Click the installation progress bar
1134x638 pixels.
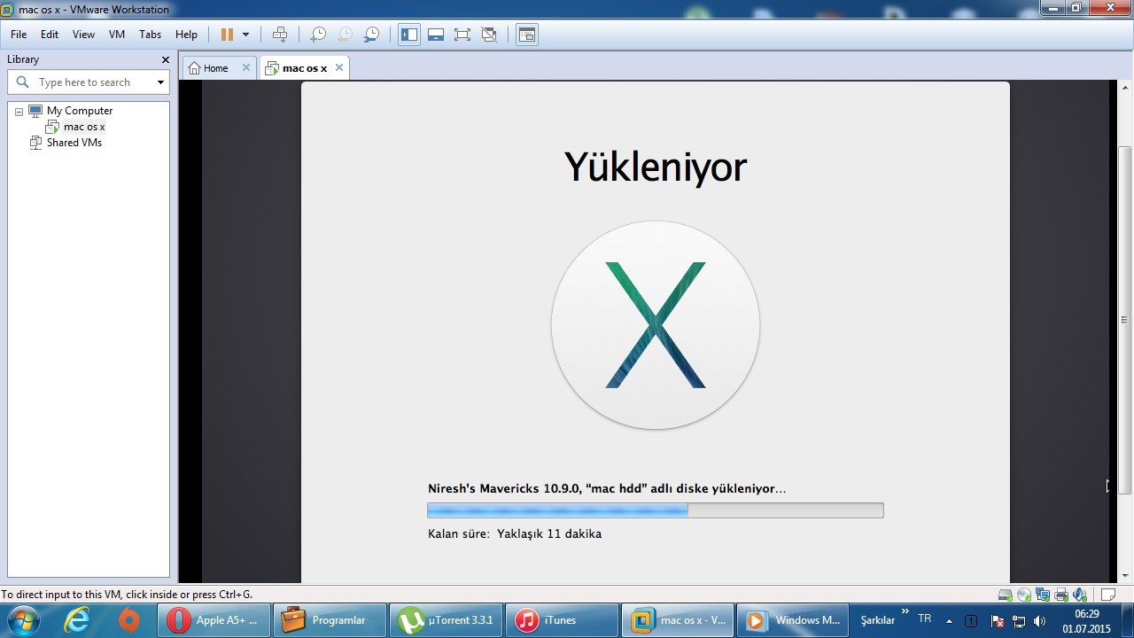(x=656, y=510)
